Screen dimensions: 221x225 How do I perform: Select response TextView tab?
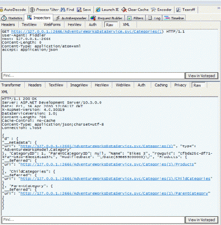[56, 85]
